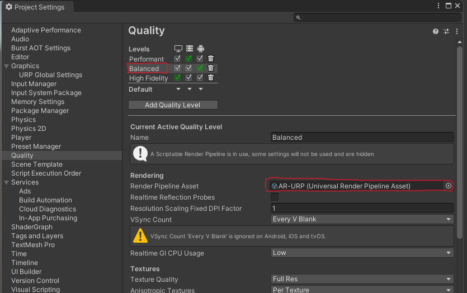Open ShaderGraph settings
Image resolution: width=467 pixels, height=293 pixels.
pos(31,226)
